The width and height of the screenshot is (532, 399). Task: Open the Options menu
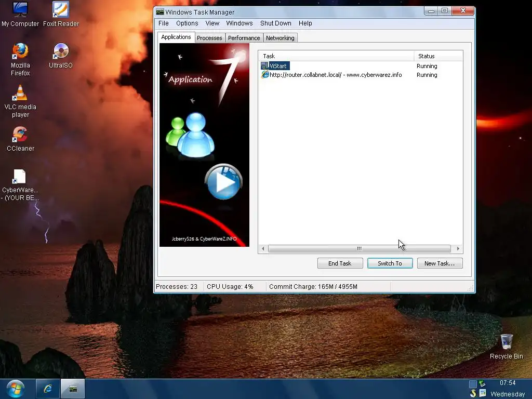tap(187, 23)
